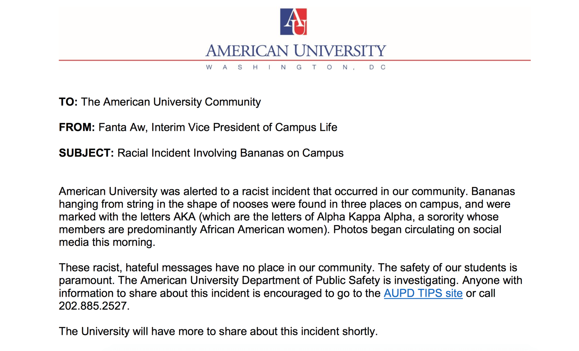Open the AUPD TIPS site link

pos(423,293)
